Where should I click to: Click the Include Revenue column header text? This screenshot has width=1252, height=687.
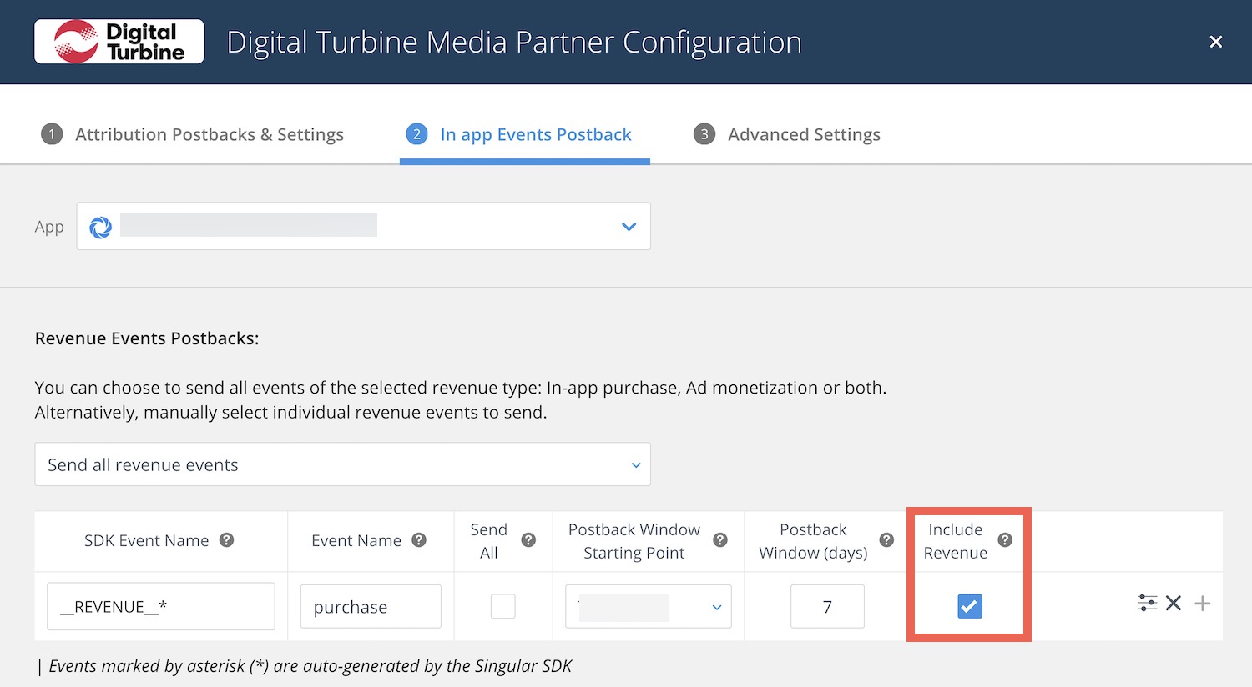[956, 541]
